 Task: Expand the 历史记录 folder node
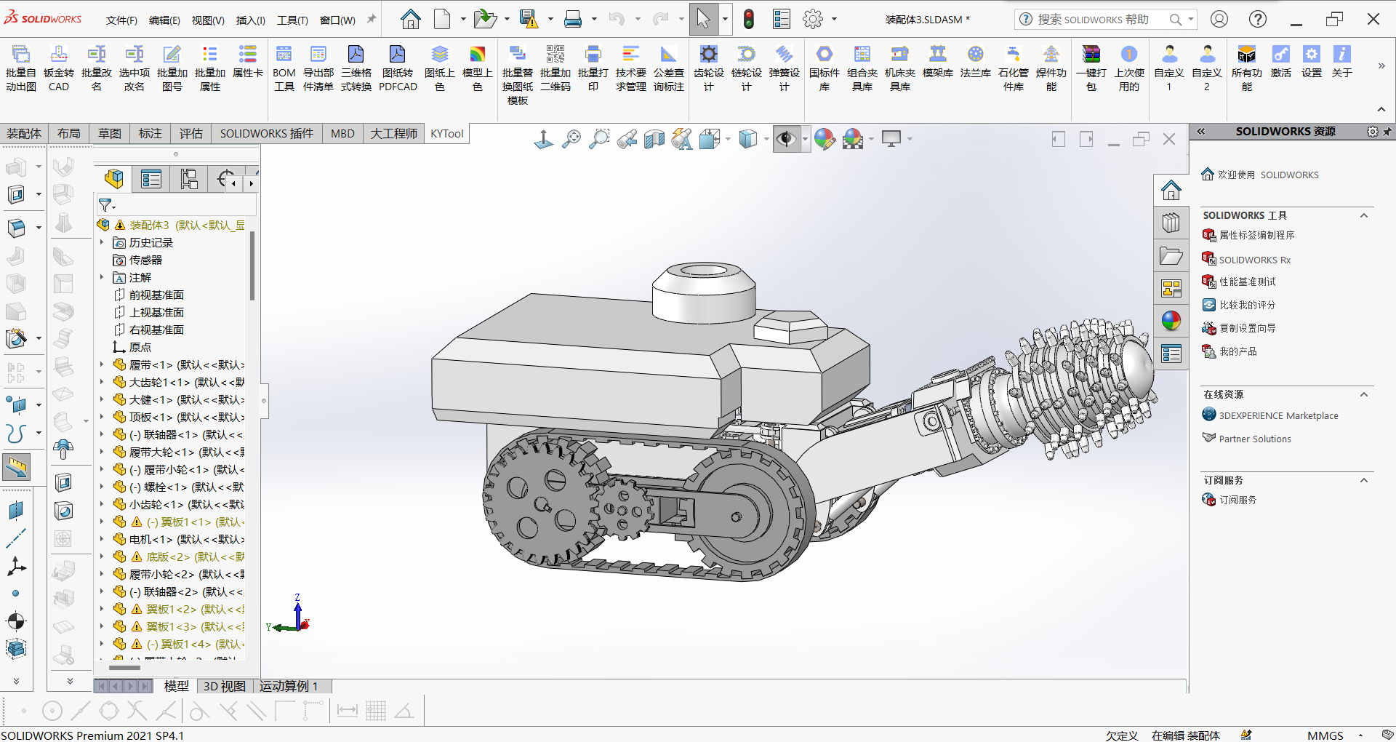[x=102, y=242]
